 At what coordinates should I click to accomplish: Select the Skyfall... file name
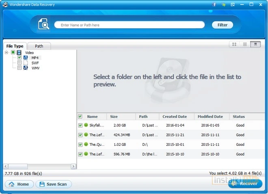coord(97,125)
